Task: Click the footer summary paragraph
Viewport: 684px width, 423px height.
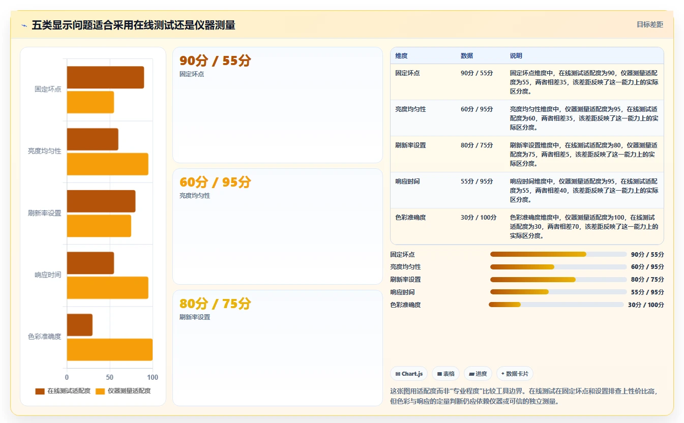Action: (526, 397)
